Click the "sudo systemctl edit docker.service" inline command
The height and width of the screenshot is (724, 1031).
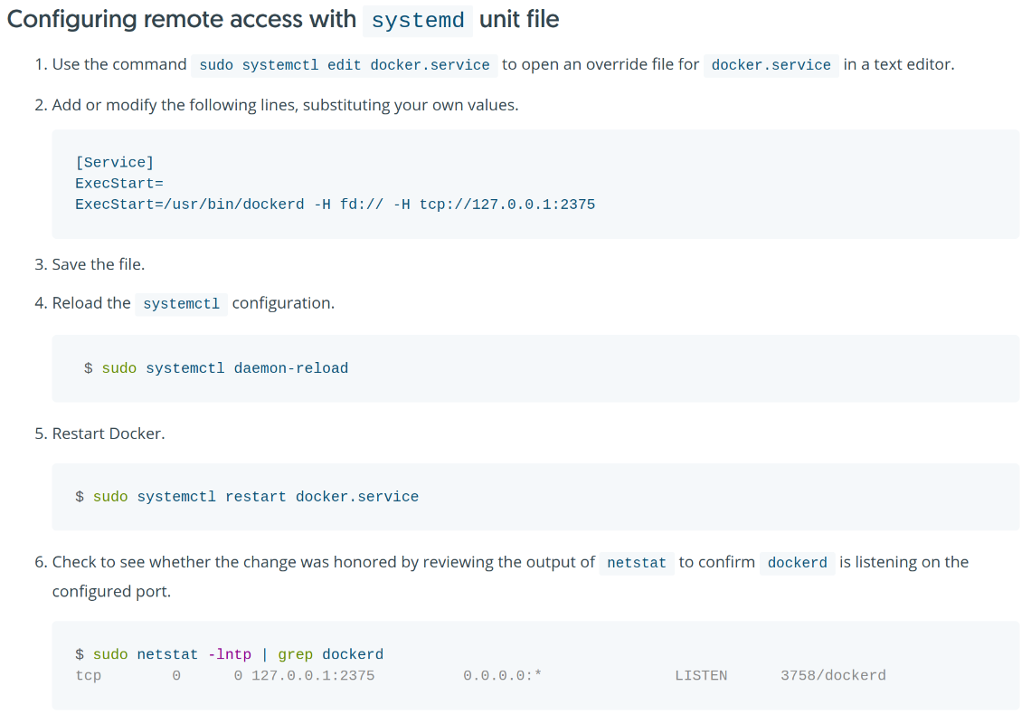point(344,65)
